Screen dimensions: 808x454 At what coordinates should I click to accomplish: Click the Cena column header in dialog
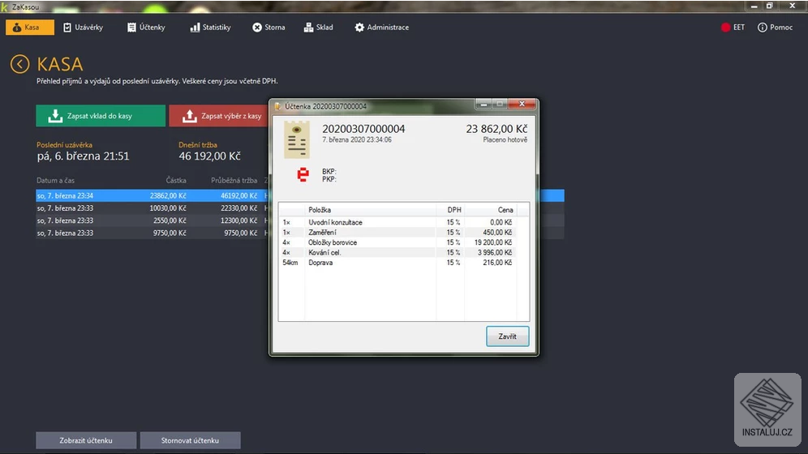(505, 210)
